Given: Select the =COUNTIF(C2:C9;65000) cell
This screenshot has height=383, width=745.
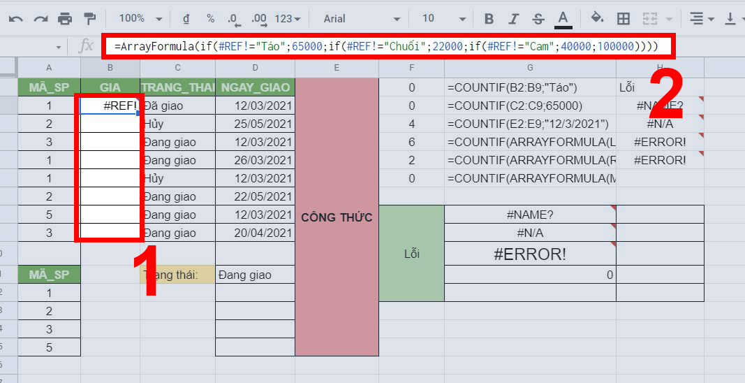Looking at the screenshot, I should 530,106.
